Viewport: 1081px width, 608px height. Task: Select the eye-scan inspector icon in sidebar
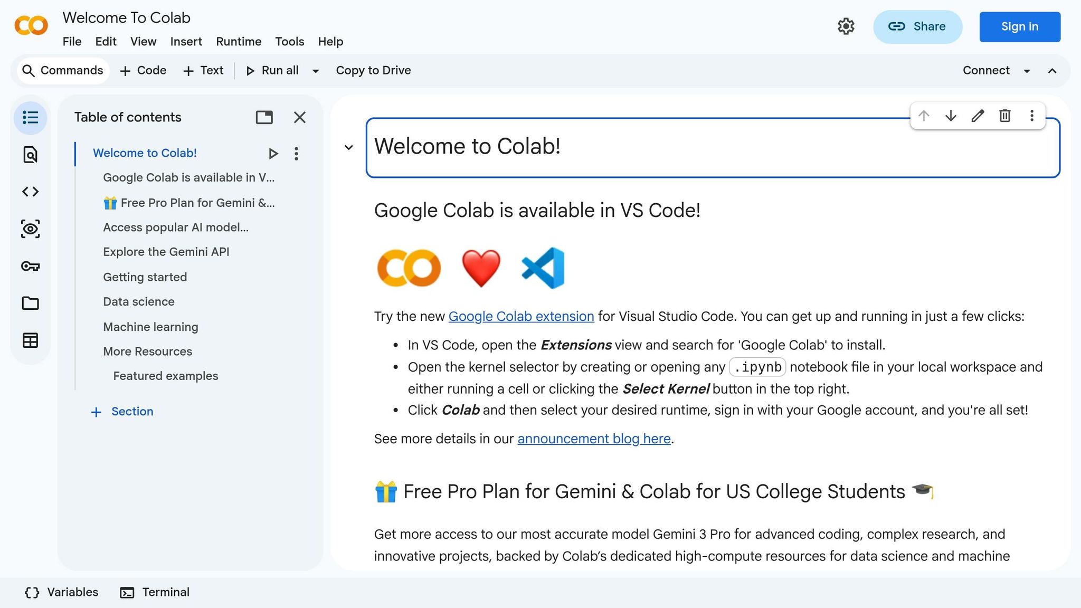click(x=30, y=229)
